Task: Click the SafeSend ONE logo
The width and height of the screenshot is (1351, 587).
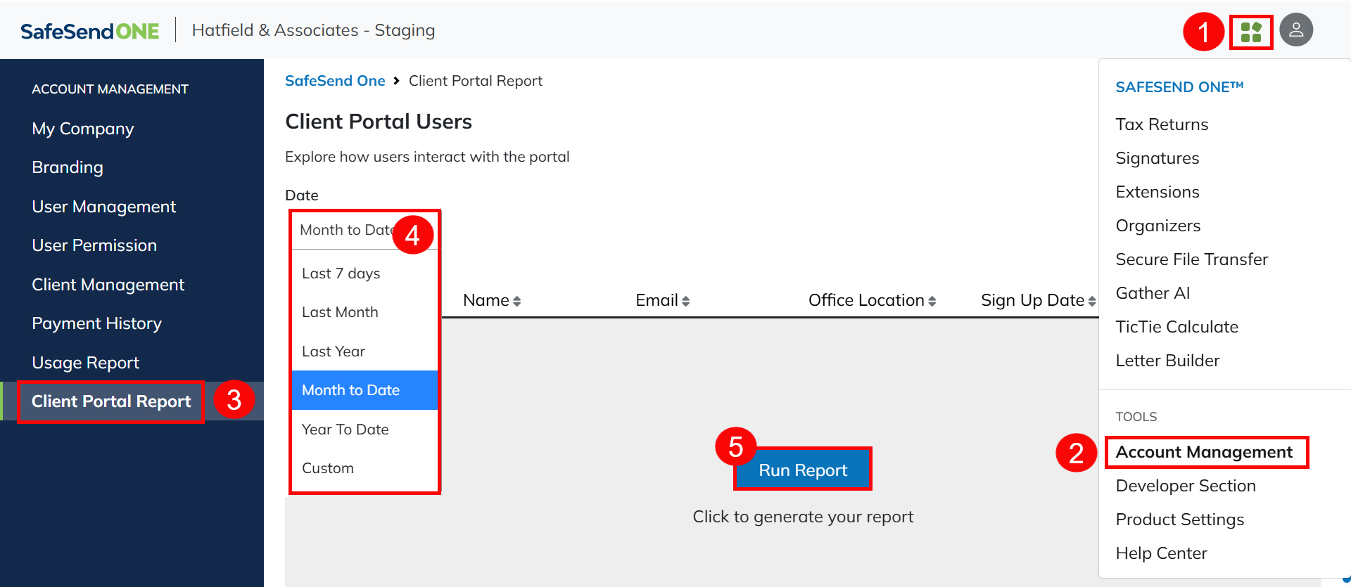Action: coord(90,31)
